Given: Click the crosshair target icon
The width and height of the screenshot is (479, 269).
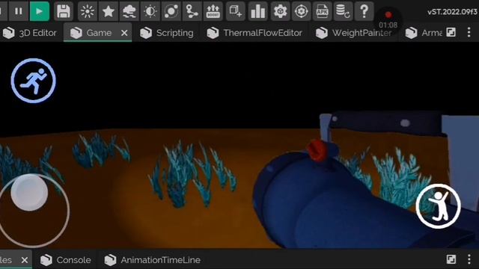Looking at the screenshot, I should (301, 11).
